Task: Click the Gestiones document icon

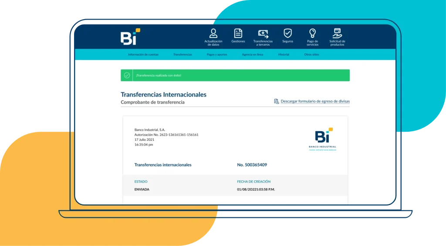Action: (x=238, y=33)
